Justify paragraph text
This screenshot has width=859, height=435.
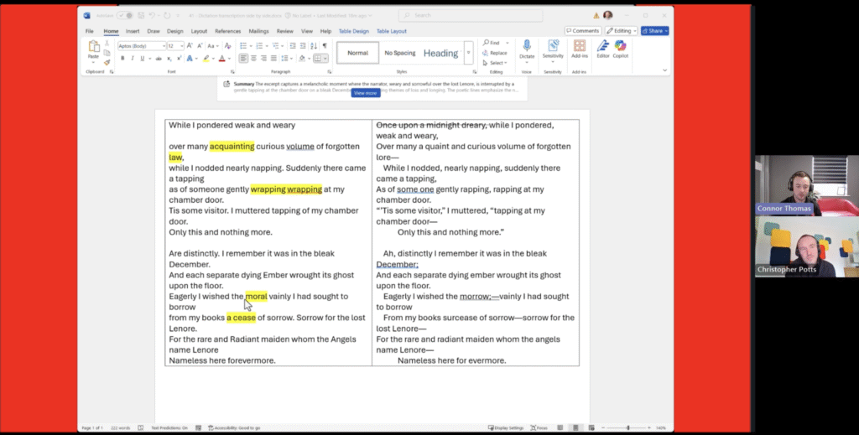pos(273,59)
